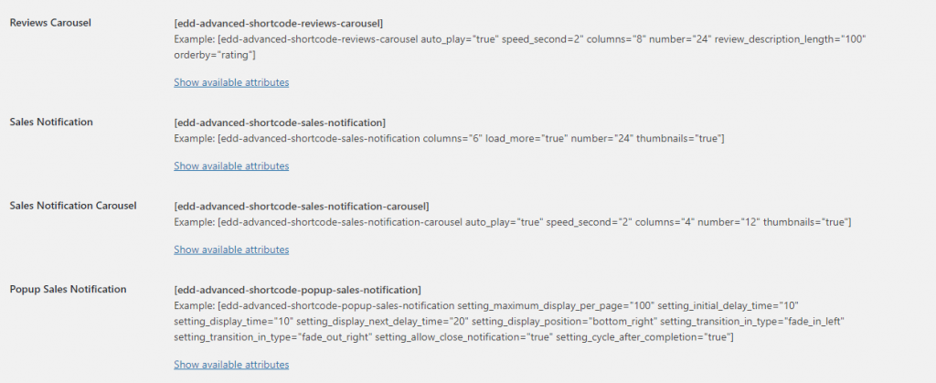Click the [edd-advanced-shortcode-sales-notification-carousel] bold shortcode
The width and height of the screenshot is (936, 383).
pos(302,207)
